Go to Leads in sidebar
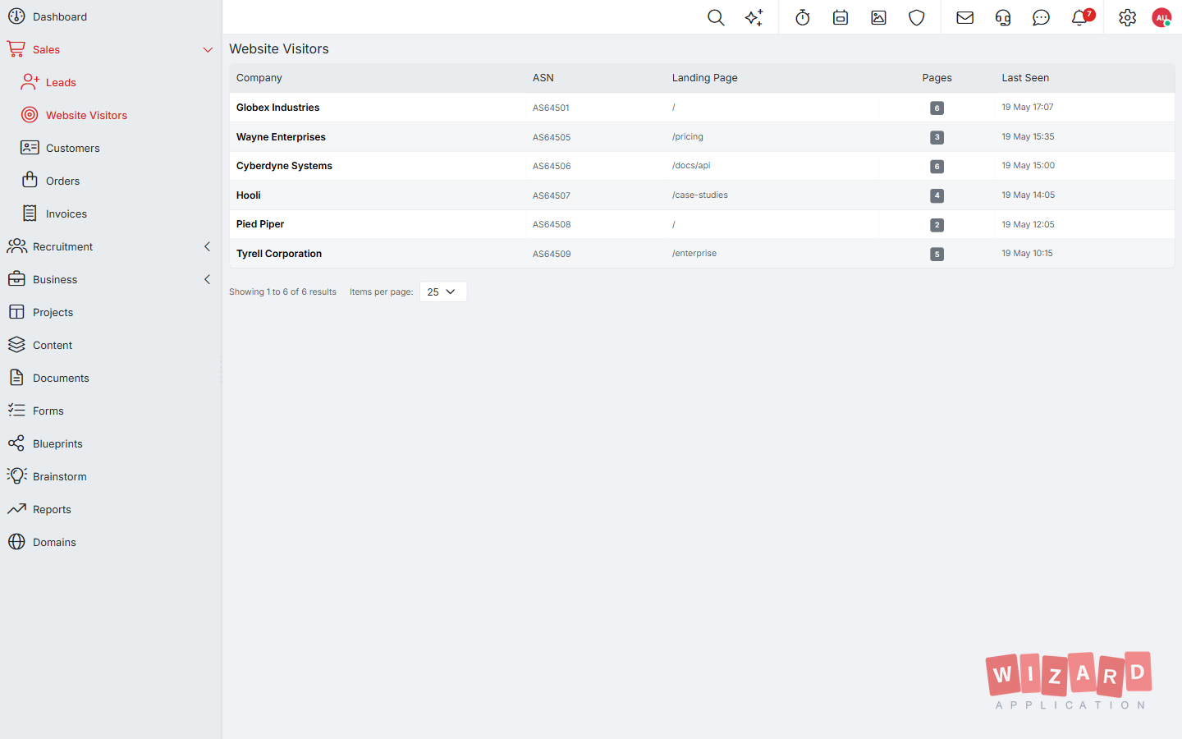1182x739 pixels. [61, 83]
